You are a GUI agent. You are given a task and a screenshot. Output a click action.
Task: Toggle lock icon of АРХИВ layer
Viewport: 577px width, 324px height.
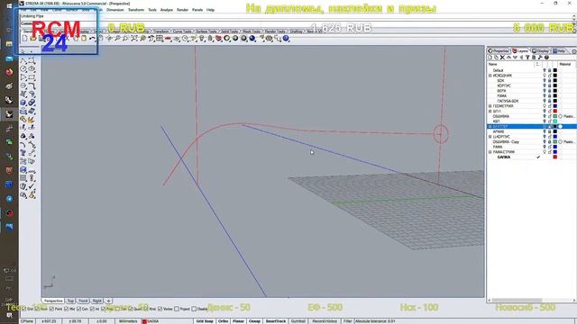[x=550, y=131]
